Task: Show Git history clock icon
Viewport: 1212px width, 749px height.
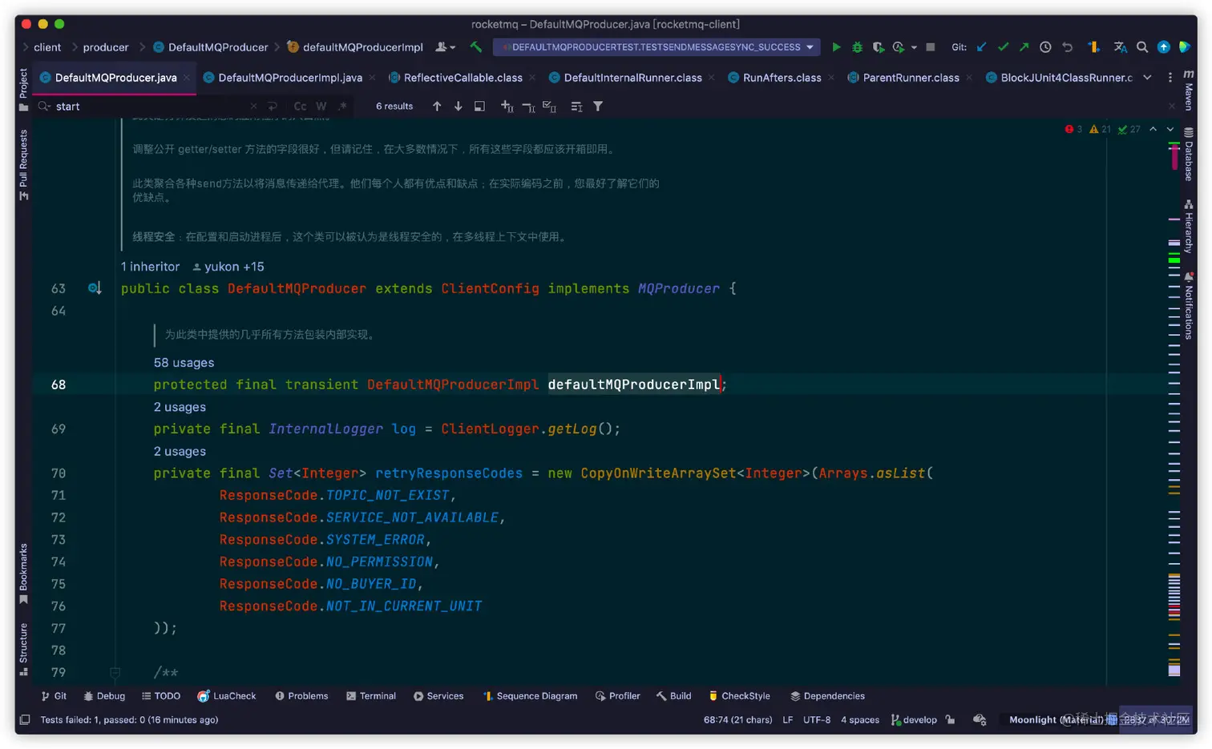Action: [1045, 47]
